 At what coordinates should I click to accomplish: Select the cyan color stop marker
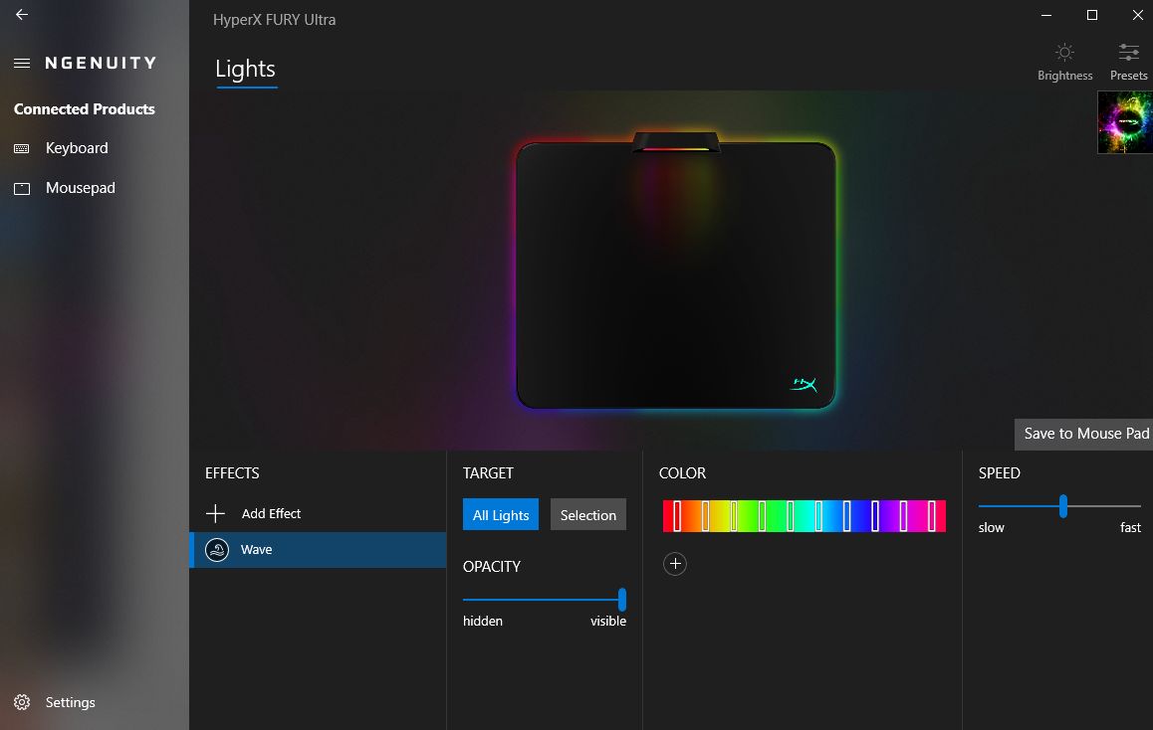(818, 516)
